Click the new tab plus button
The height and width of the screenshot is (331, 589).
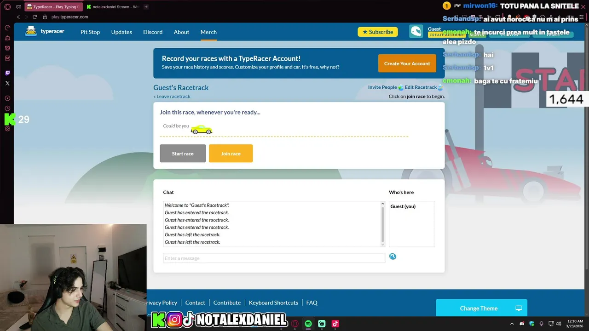click(146, 7)
